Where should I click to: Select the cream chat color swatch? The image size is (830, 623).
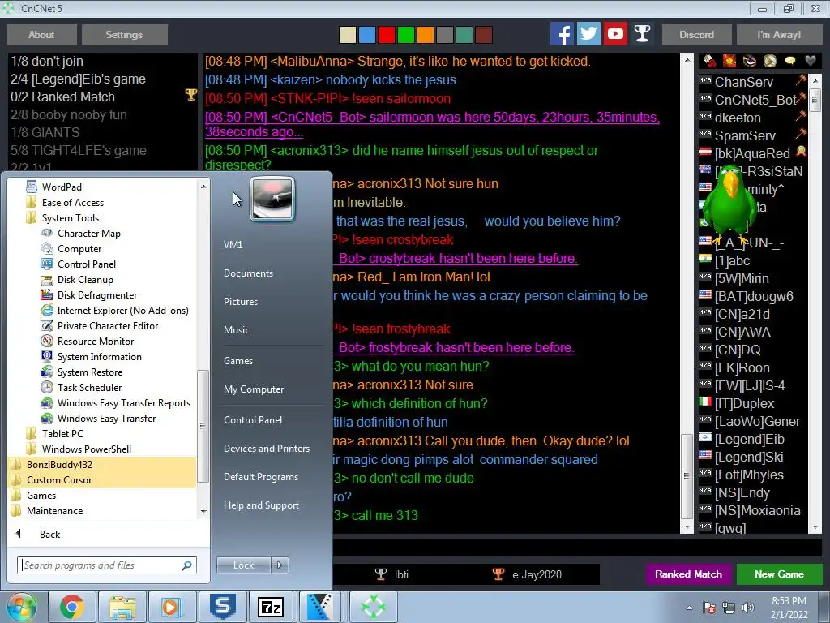[x=347, y=35]
